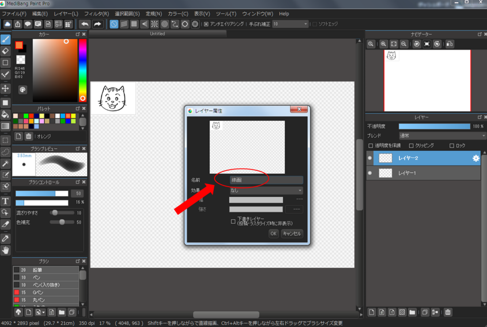Click navigator zoom out magnifier
The height and width of the screenshot is (327, 487).
point(404,44)
